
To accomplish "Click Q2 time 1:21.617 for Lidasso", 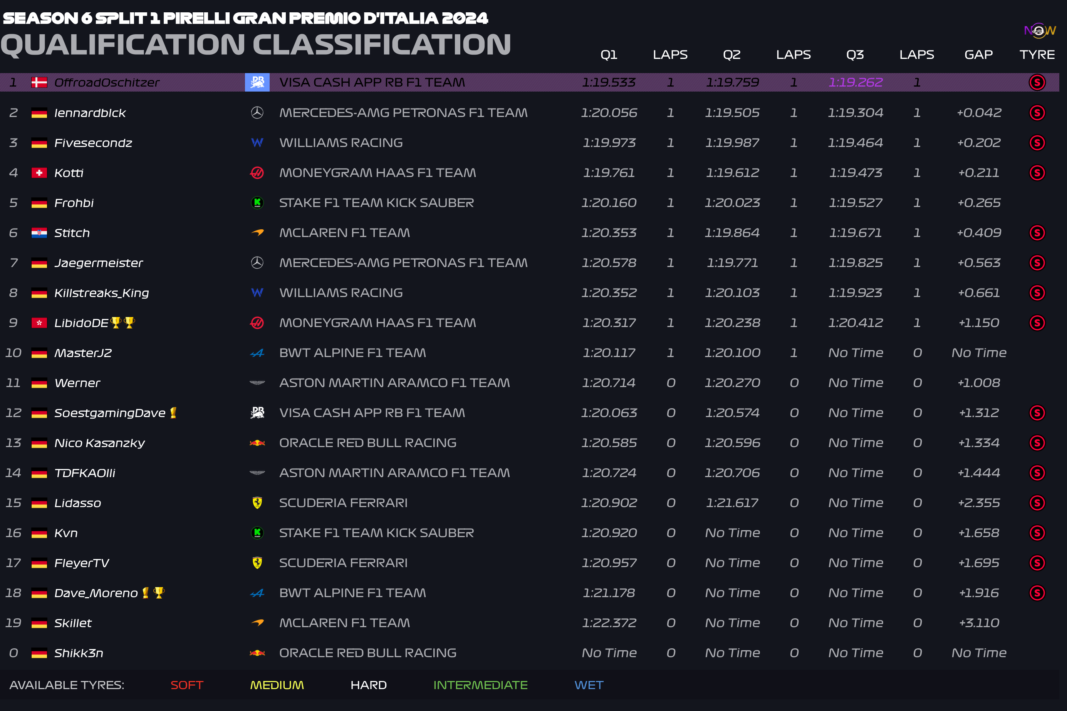I will point(732,503).
